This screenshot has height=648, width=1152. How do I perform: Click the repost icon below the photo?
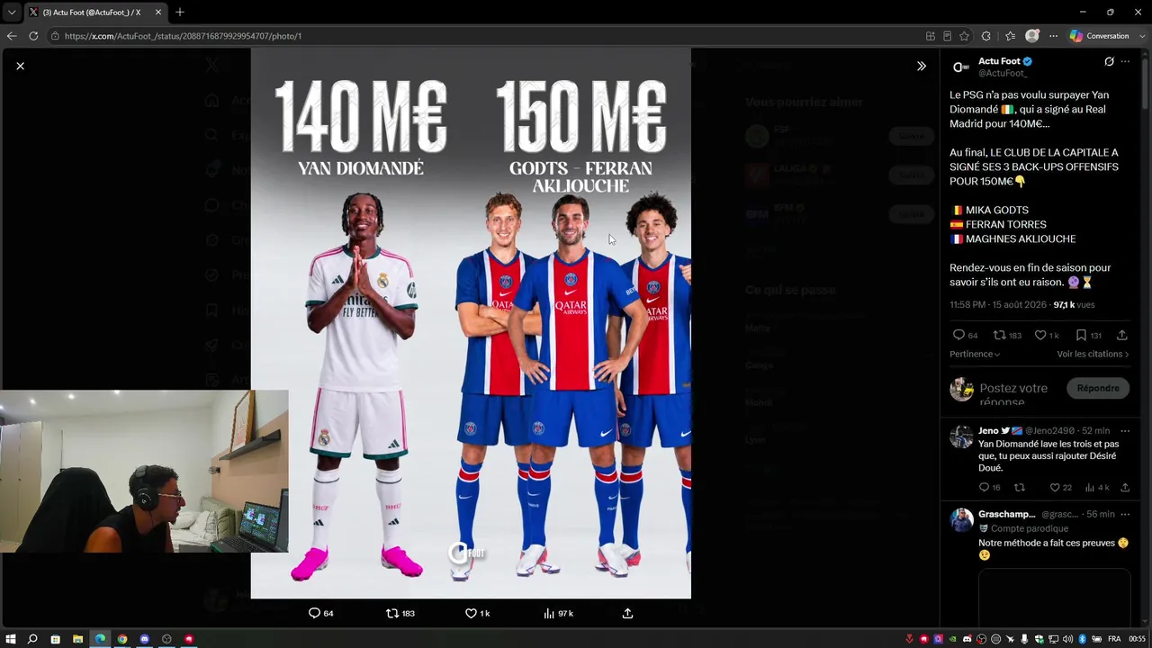click(x=391, y=613)
